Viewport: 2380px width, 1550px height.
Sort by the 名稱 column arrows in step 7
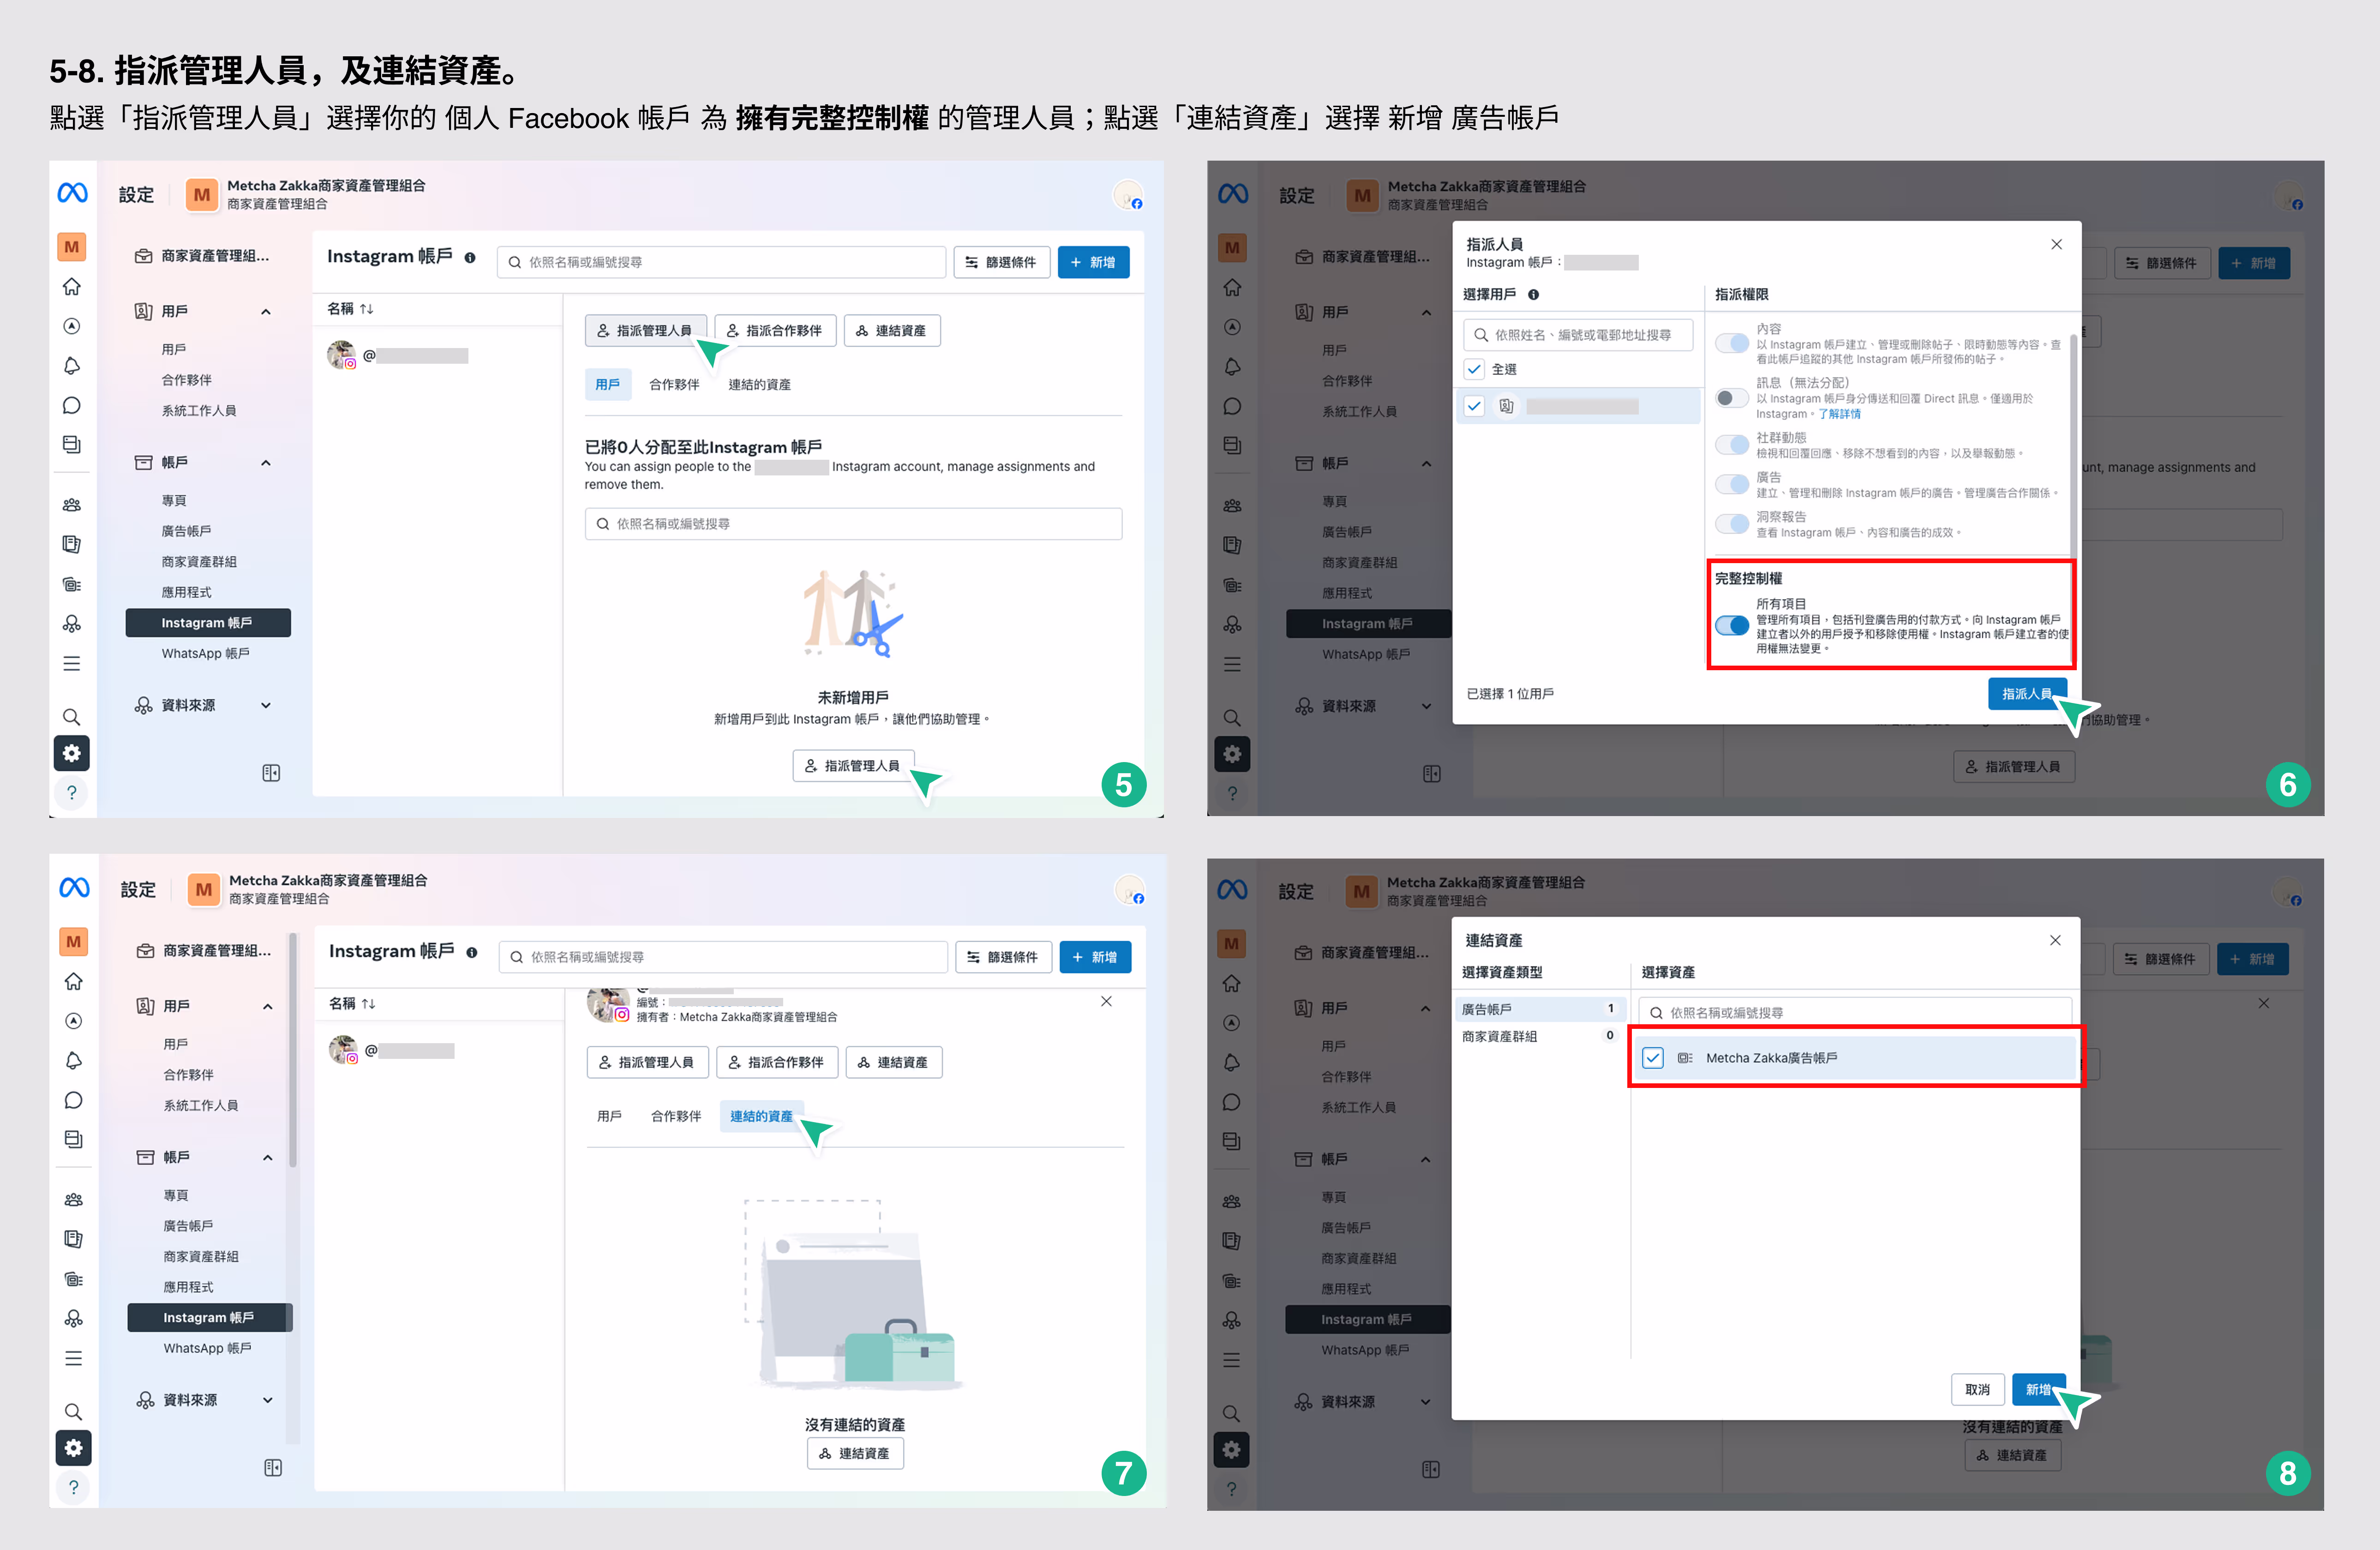coord(369,1004)
